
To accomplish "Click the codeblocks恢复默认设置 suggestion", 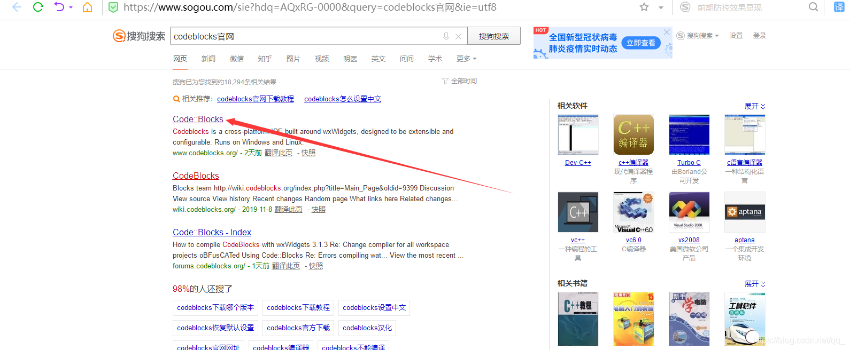I will [215, 328].
